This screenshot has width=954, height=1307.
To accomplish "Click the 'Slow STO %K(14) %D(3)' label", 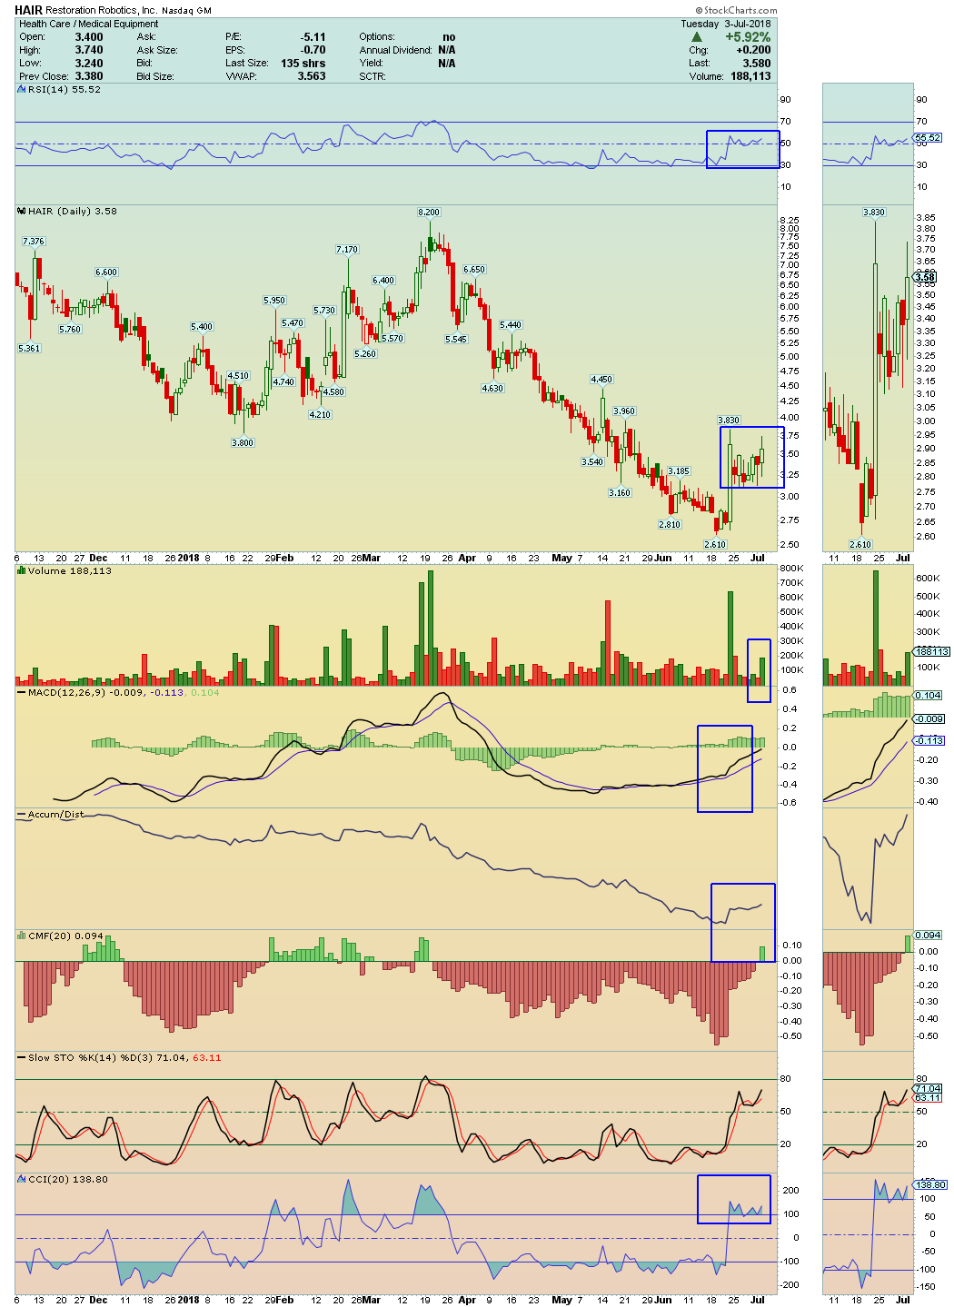I will coord(91,1058).
